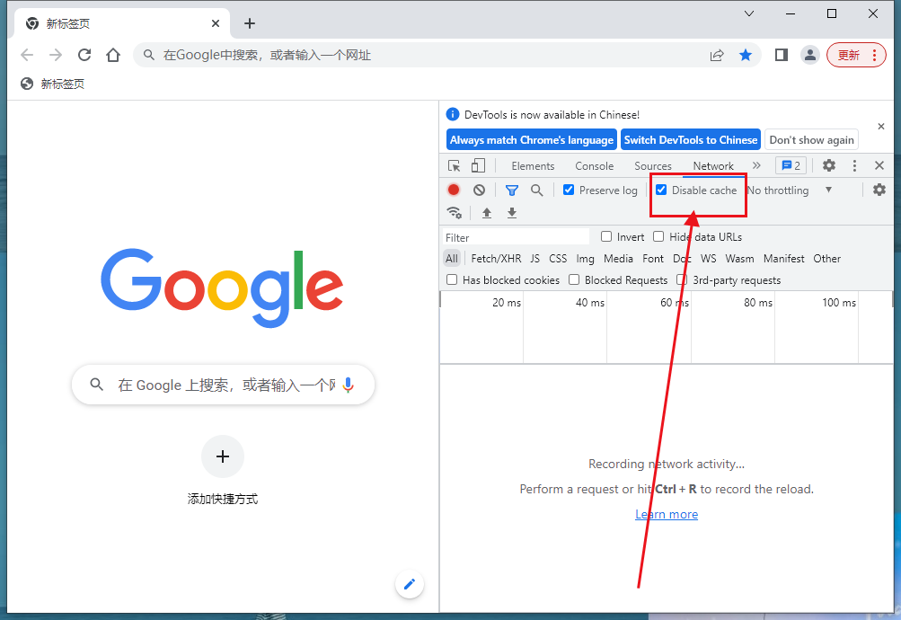Close the 新标签页 tab

(216, 23)
